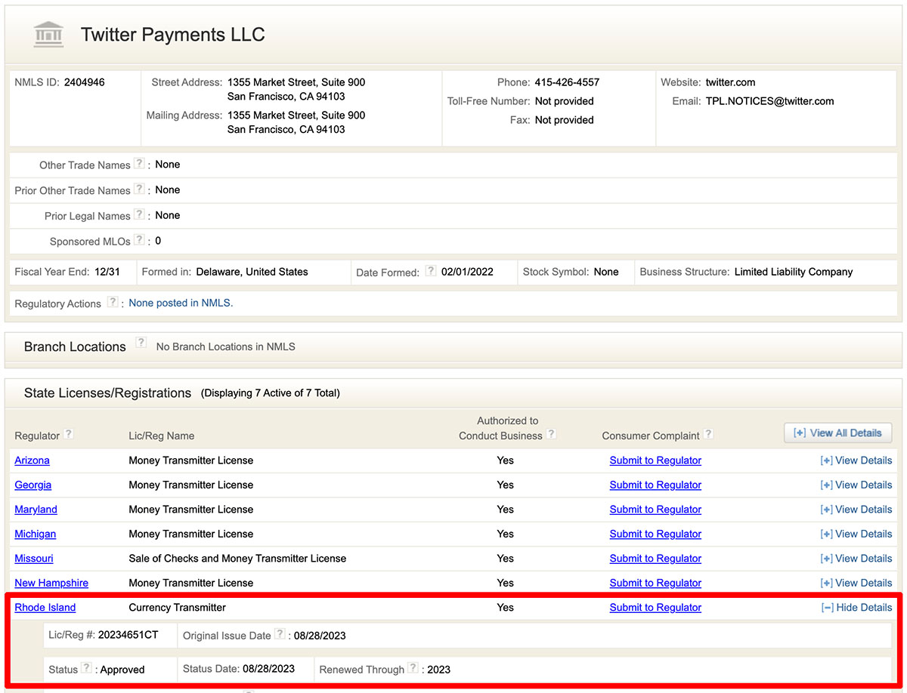Click the bank building icon beside Twitter Payments LLC

click(49, 35)
